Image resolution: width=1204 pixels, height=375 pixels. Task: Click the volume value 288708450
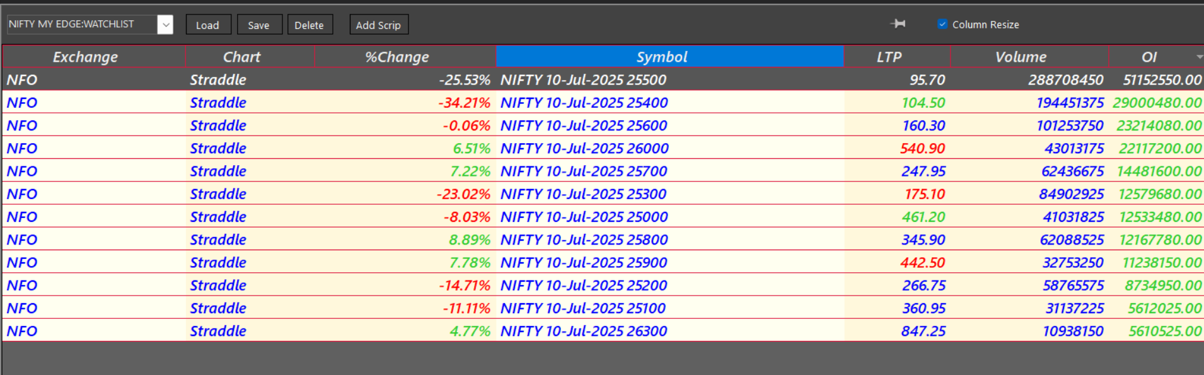tap(1066, 80)
